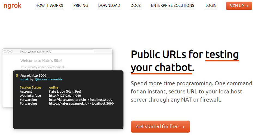This screenshot has height=135, width=255.
Task: Click the http://katesapp.ngrok.io forwarding line
Action: (81, 100)
